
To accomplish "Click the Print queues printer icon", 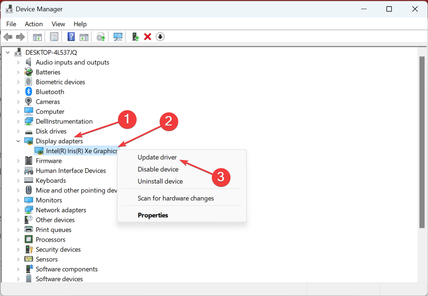I will coord(28,229).
